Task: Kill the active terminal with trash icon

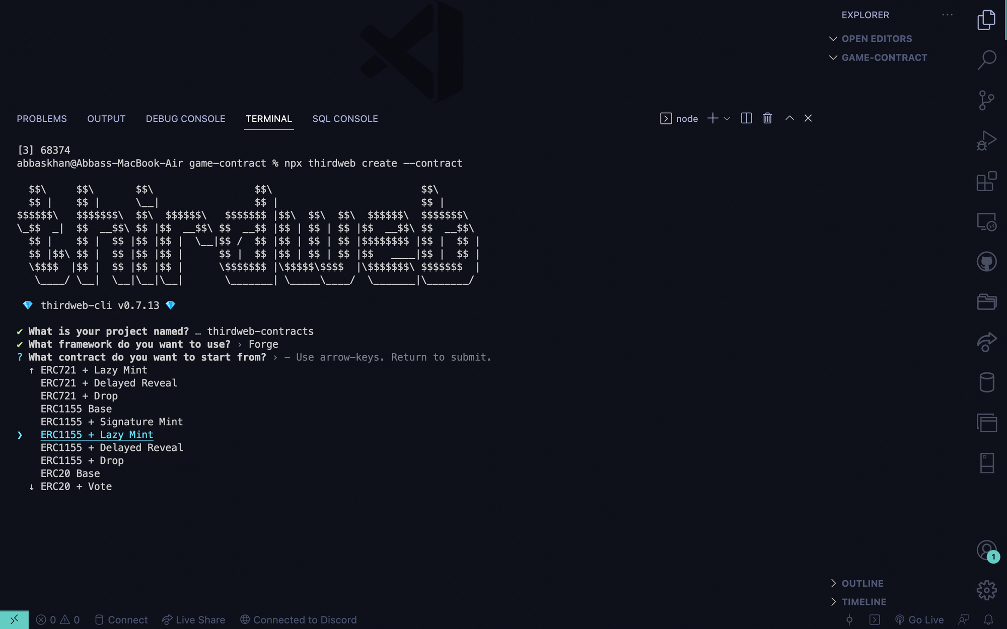Action: click(x=767, y=118)
